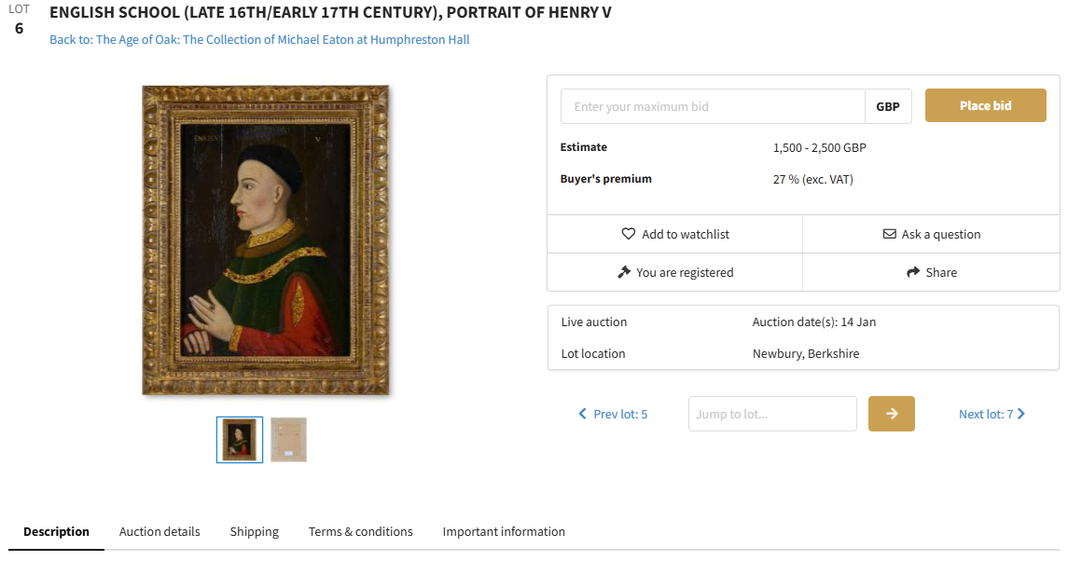Follow the Back to Age of Oak link
The height and width of the screenshot is (561, 1068).
pos(259,40)
